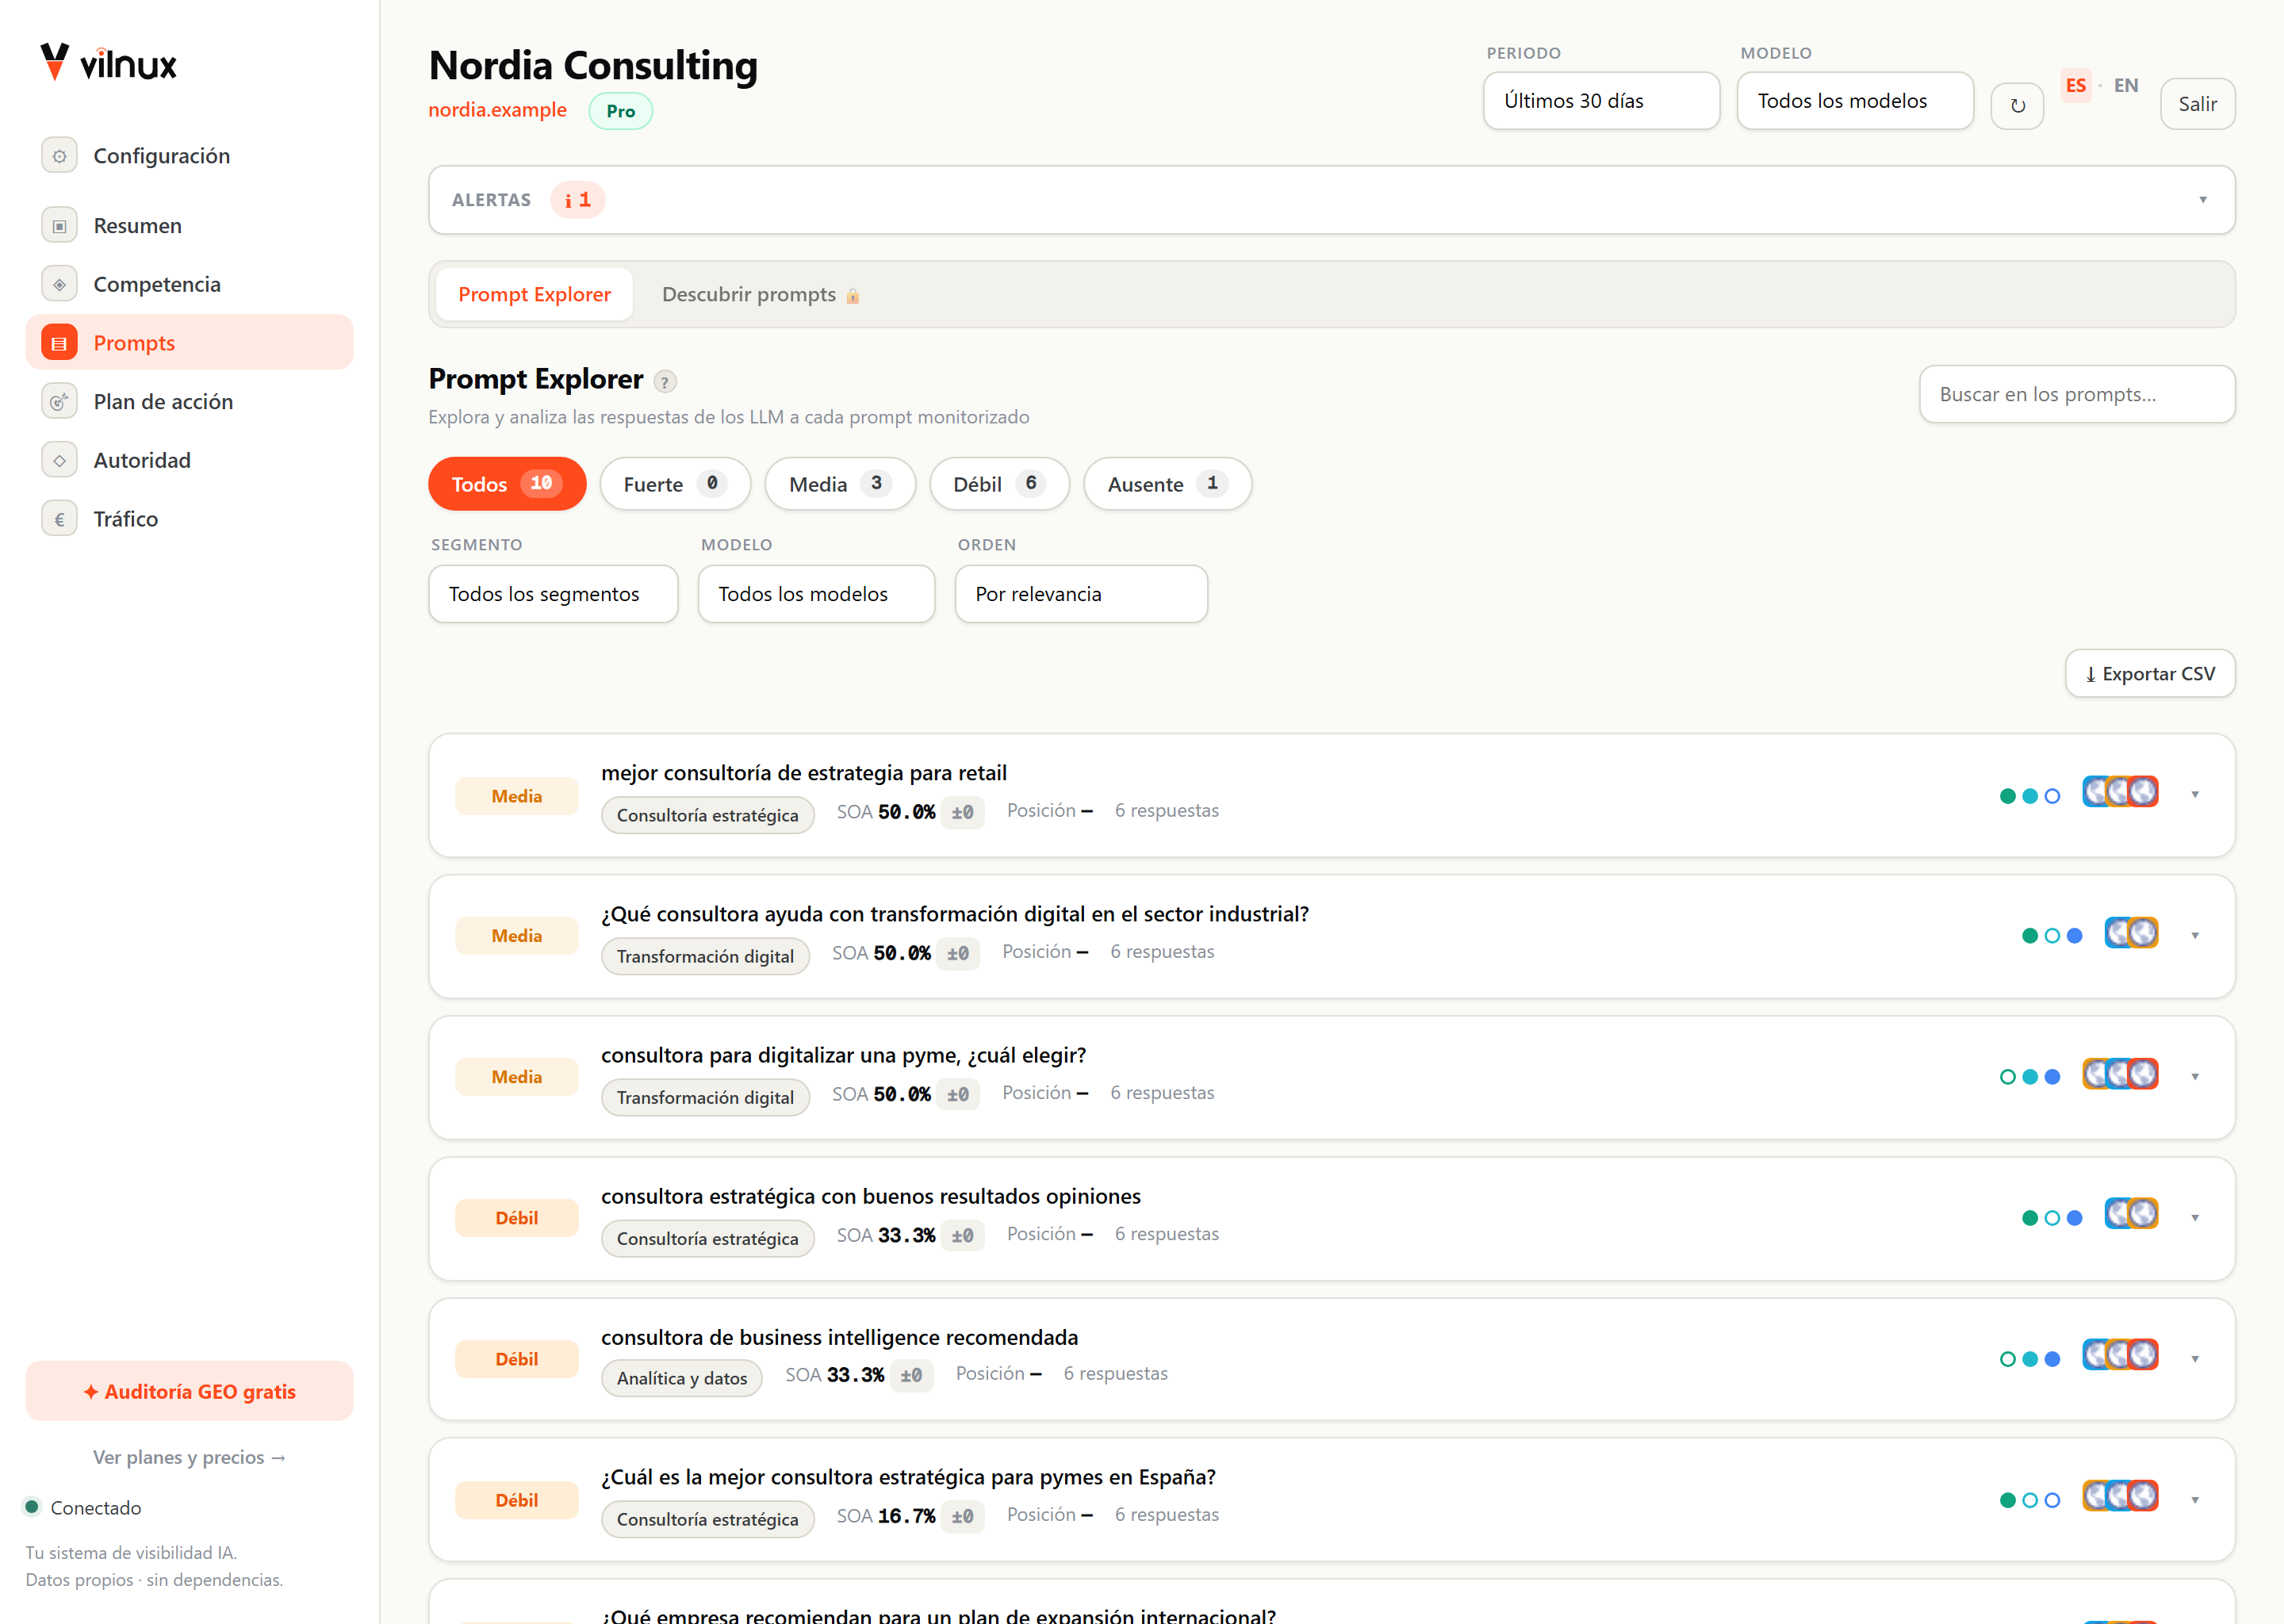The width and height of the screenshot is (2284, 1624).
Task: Click the Plan de acción target icon
Action: tap(59, 402)
